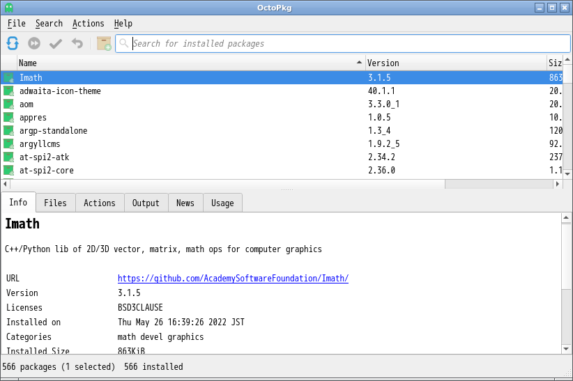Click version 3.3.0_1 cell
This screenshot has height=381, width=573.
pos(383,104)
